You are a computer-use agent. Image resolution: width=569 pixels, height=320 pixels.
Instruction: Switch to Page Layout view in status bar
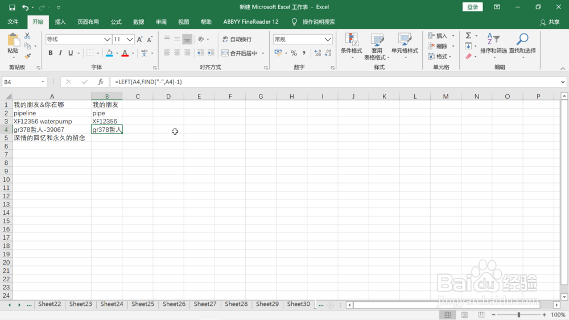(464, 314)
